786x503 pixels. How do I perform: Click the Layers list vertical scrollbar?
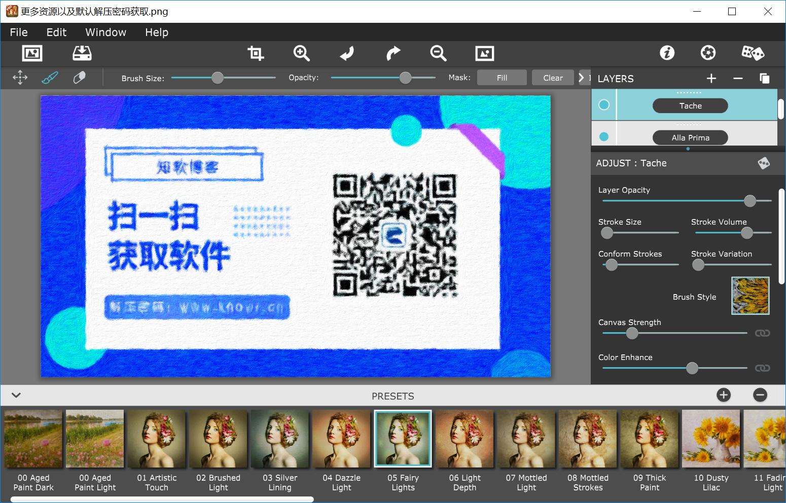pos(781,109)
